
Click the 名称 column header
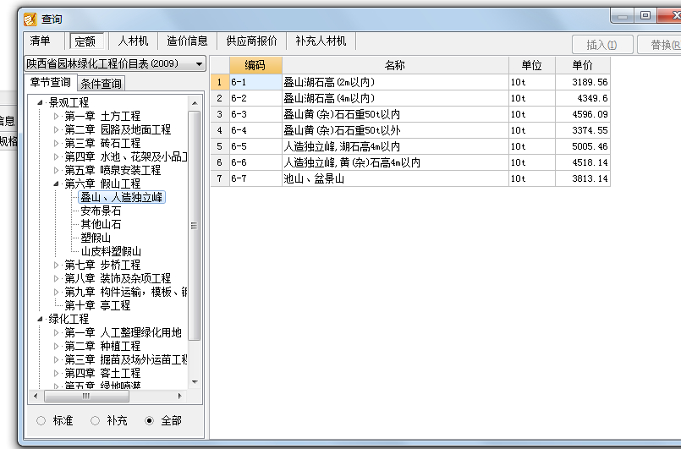pyautogui.click(x=395, y=65)
